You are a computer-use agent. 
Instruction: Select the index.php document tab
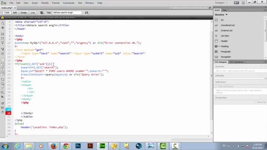click(x=7, y=8)
